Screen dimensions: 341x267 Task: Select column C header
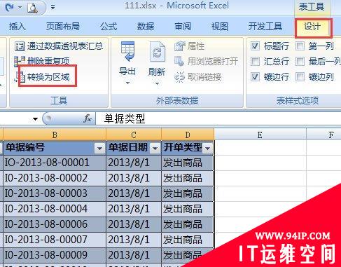(134, 135)
